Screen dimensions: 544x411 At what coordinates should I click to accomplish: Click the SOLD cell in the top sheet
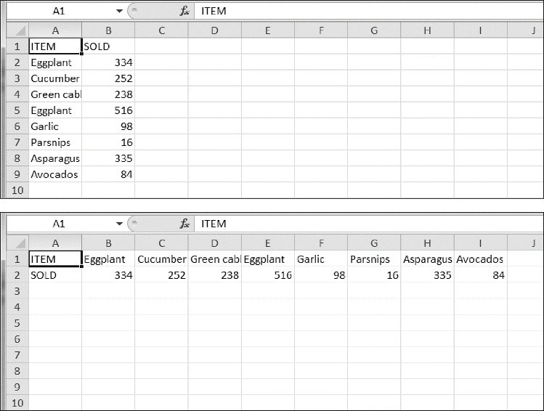[x=108, y=46]
